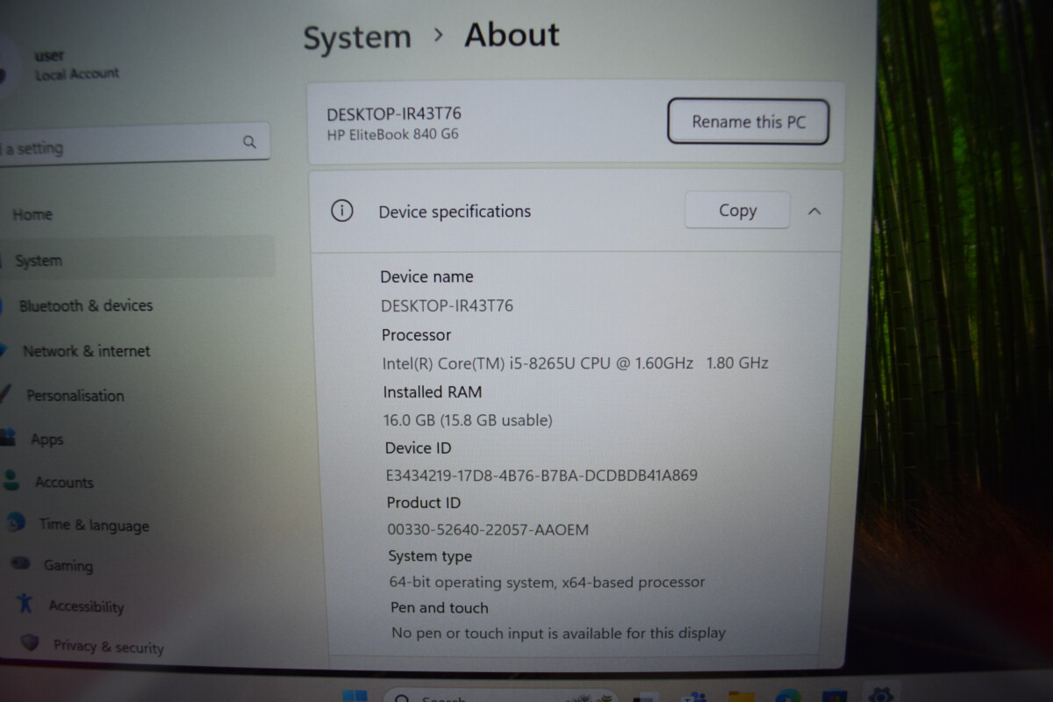This screenshot has width=1053, height=702.
Task: Select the 16.0 GB installed RAM value
Action: [x=468, y=420]
